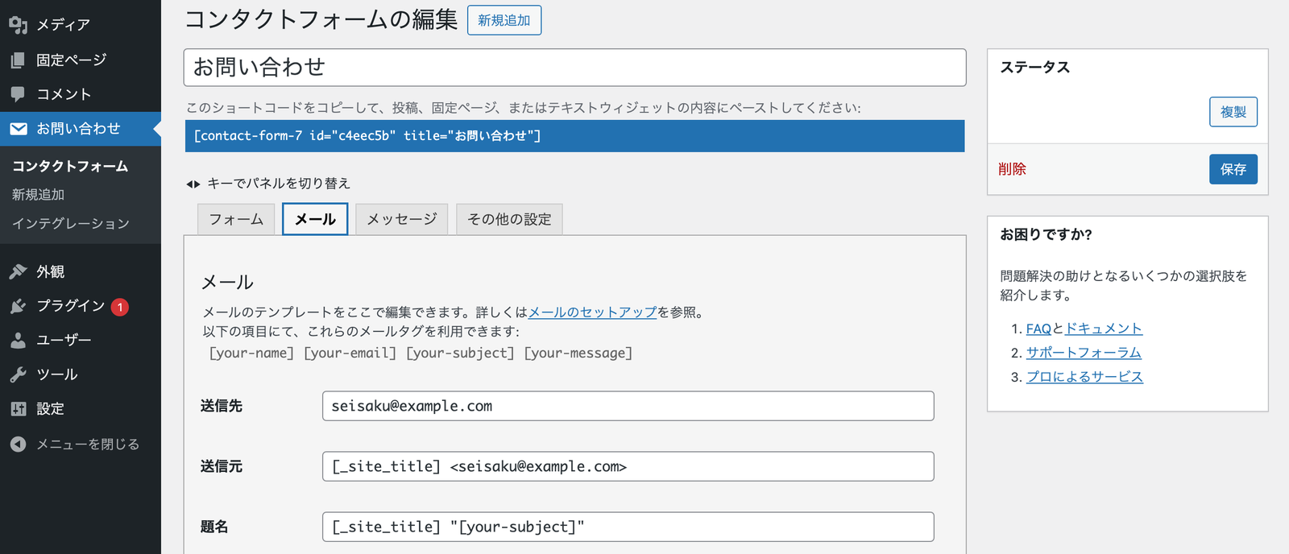Open the サポートフォーラム link
This screenshot has width=1289, height=554.
[1084, 353]
